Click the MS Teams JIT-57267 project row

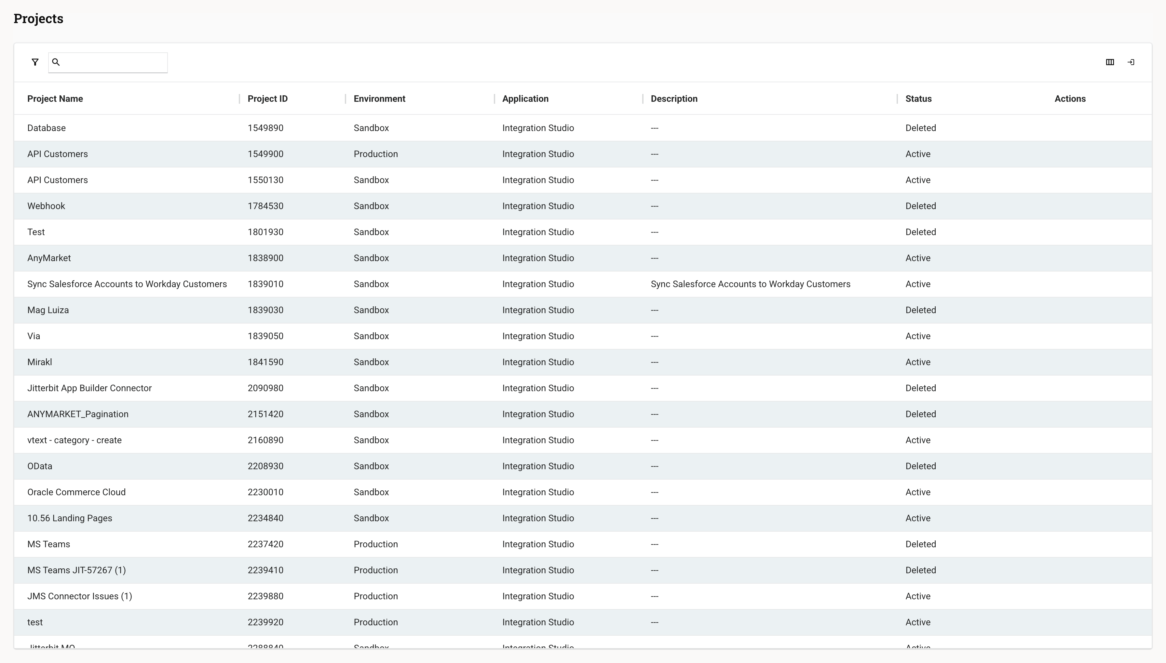(x=76, y=570)
